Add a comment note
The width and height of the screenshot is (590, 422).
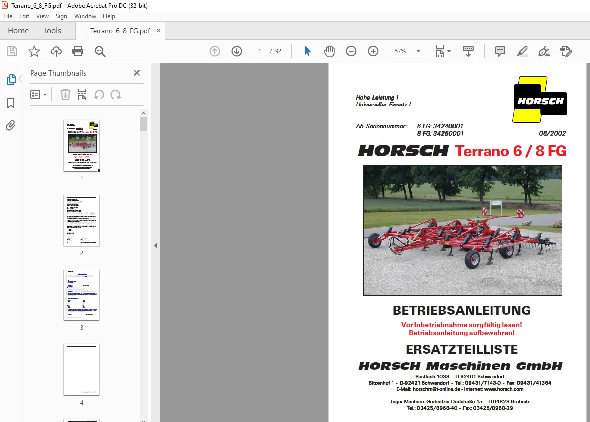pyautogui.click(x=500, y=51)
